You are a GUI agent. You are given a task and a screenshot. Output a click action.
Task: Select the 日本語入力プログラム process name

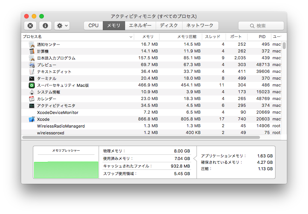[x=56, y=58]
